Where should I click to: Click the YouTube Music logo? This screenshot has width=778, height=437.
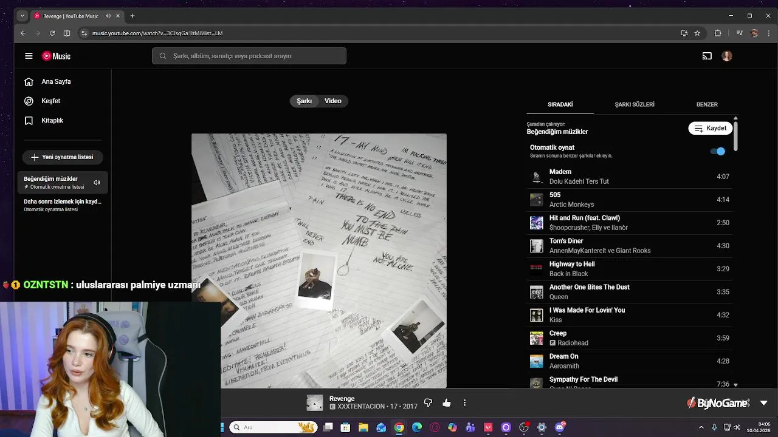[x=57, y=56]
